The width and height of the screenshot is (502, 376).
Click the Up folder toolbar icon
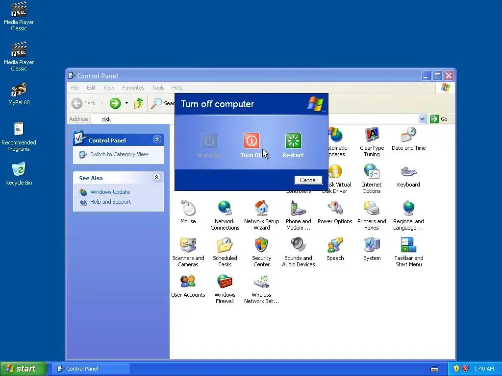[x=139, y=103]
